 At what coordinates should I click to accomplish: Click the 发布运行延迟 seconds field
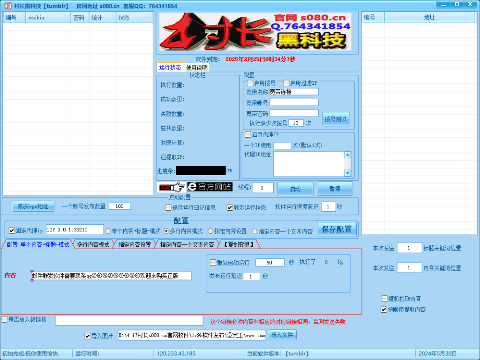click(251, 277)
